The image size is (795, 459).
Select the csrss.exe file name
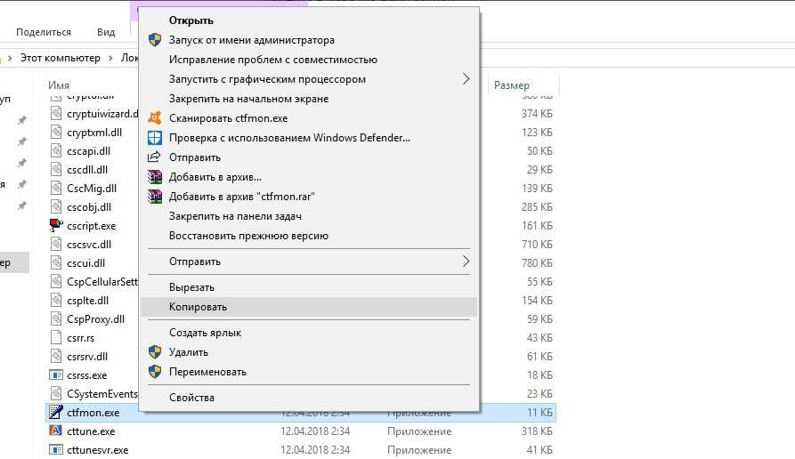pos(86,376)
